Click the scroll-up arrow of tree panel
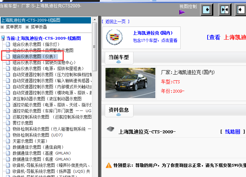Screen dimensions: 246x177 (95, 20)
